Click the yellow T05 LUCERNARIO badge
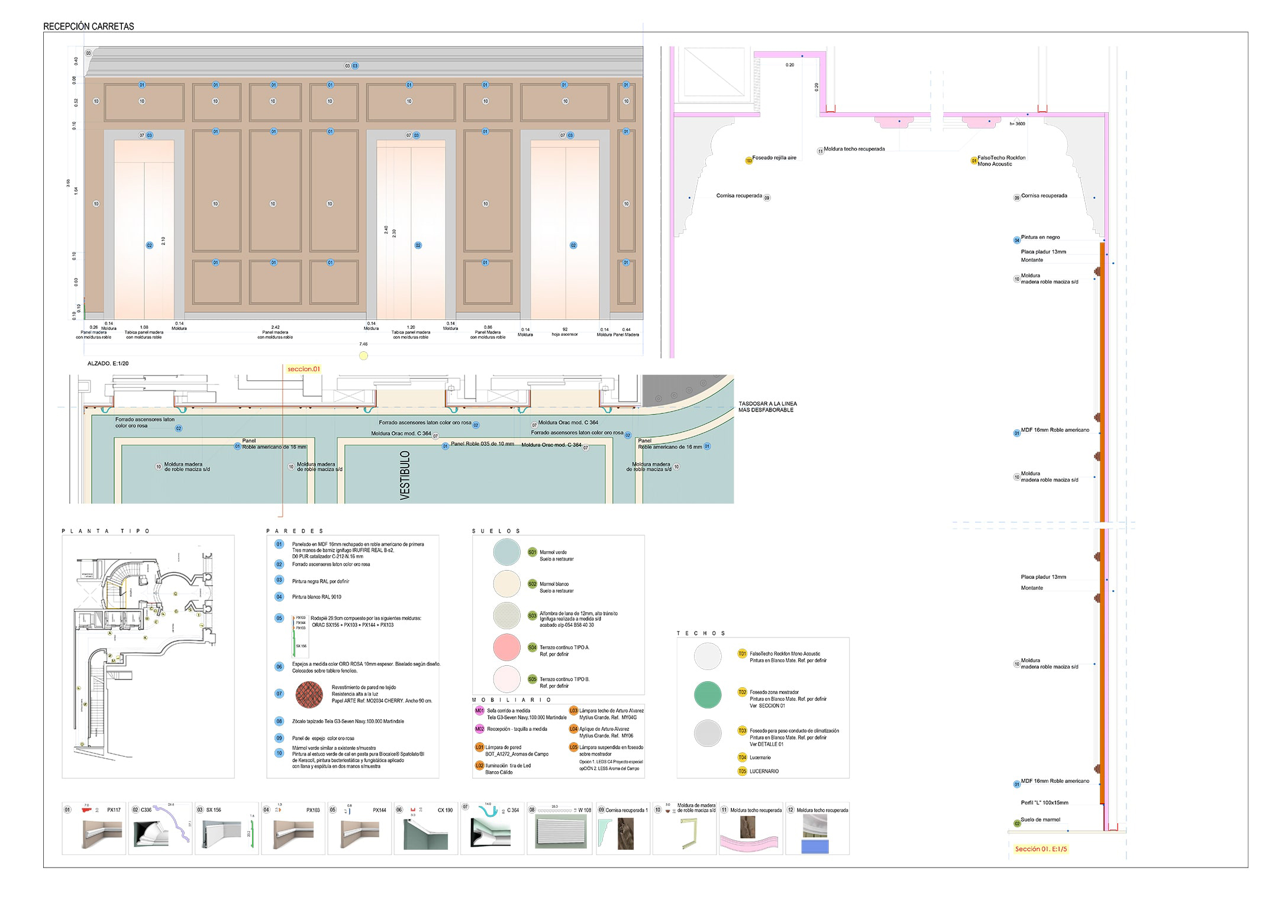This screenshot has width=1278, height=903. click(x=742, y=771)
